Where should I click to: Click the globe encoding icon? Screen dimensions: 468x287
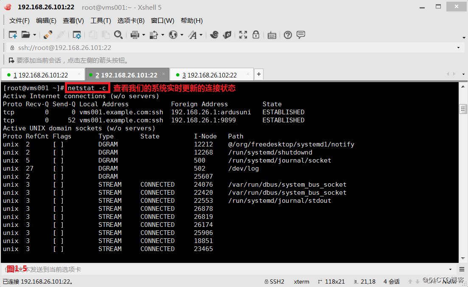pyautogui.click(x=173, y=35)
